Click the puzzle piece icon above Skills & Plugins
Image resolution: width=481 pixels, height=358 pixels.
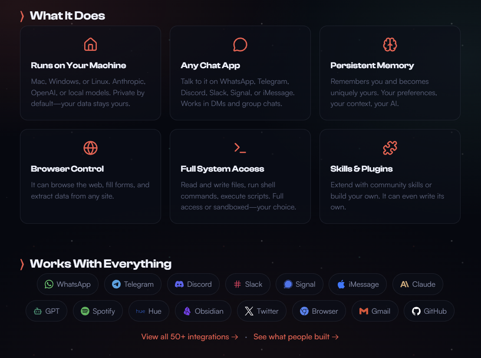pos(390,148)
